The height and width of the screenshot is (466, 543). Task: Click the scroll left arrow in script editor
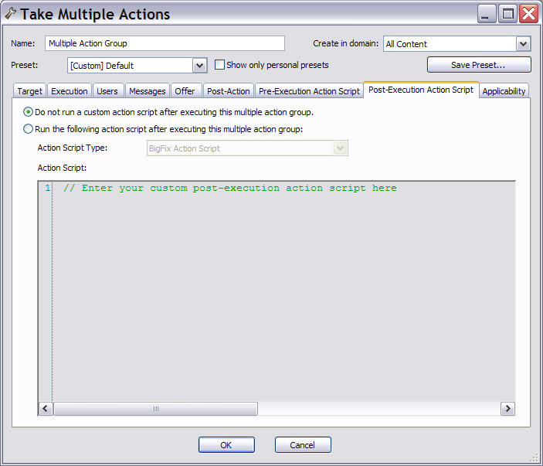click(46, 409)
